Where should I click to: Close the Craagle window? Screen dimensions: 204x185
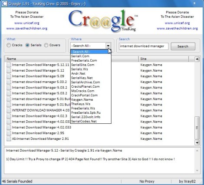(194, 3)
